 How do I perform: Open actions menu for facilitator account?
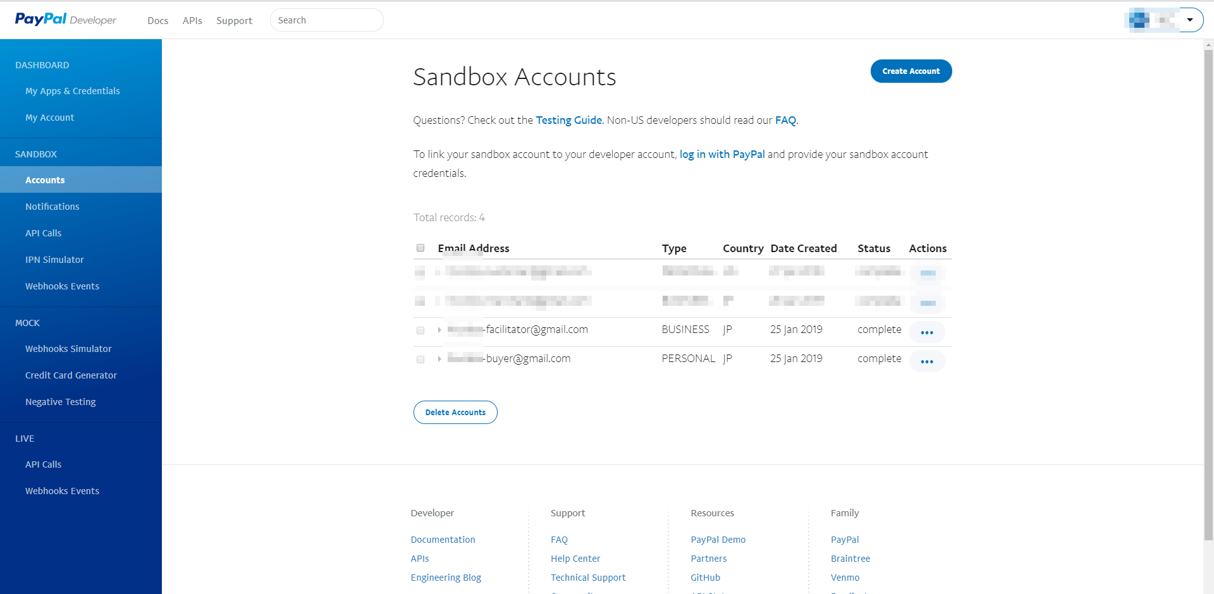(x=927, y=332)
